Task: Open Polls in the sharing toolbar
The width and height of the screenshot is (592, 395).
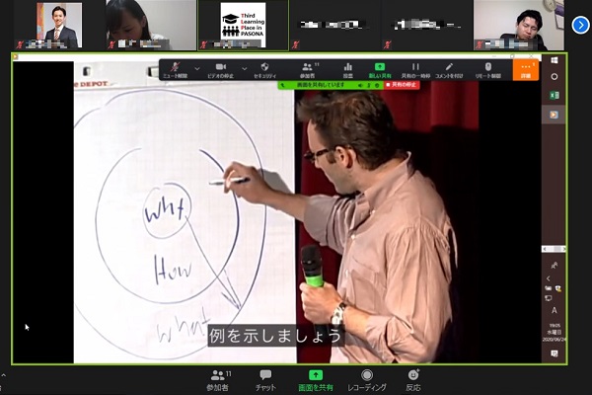Action: 347,69
